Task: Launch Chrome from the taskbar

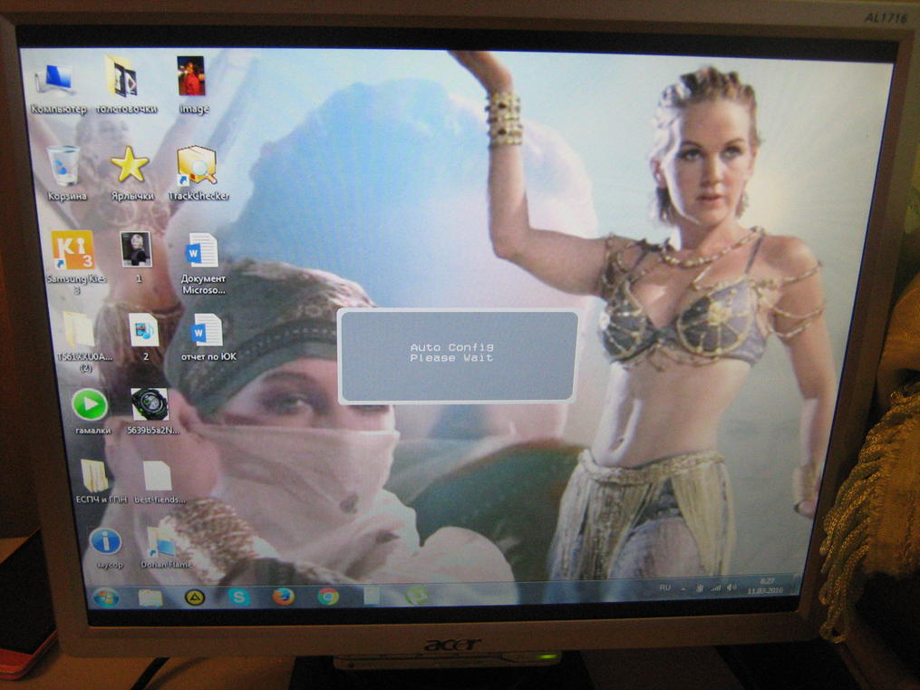Action: pyautogui.click(x=328, y=596)
